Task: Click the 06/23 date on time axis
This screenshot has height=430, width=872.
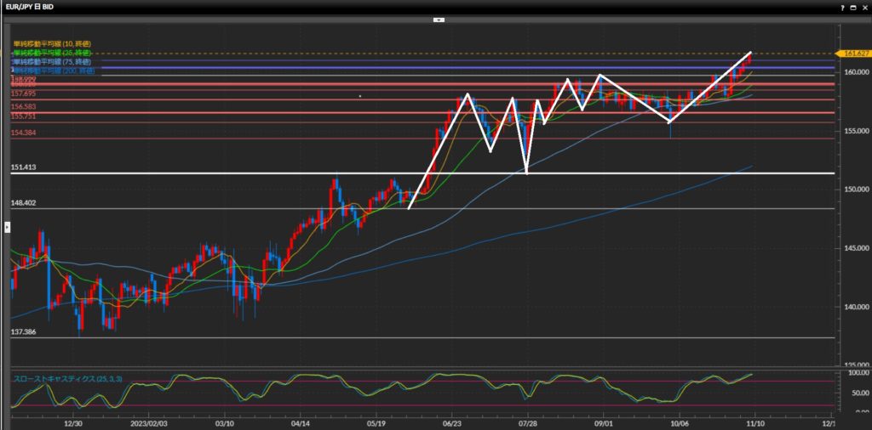Action: (x=453, y=422)
